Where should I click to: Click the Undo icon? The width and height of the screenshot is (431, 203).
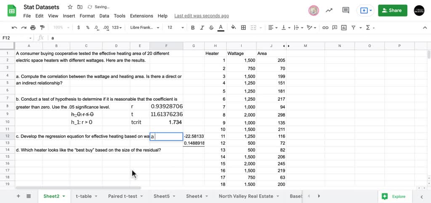[14, 28]
